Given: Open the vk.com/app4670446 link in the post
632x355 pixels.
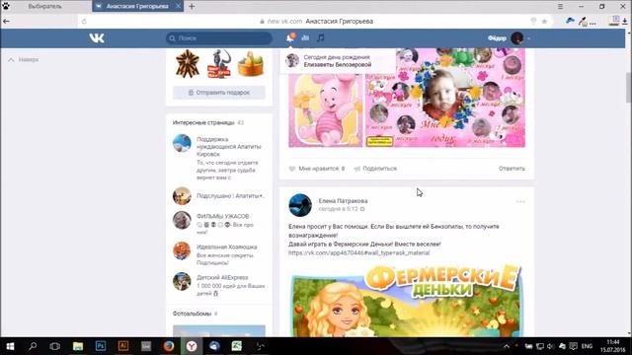Looking at the screenshot, I should click(358, 252).
